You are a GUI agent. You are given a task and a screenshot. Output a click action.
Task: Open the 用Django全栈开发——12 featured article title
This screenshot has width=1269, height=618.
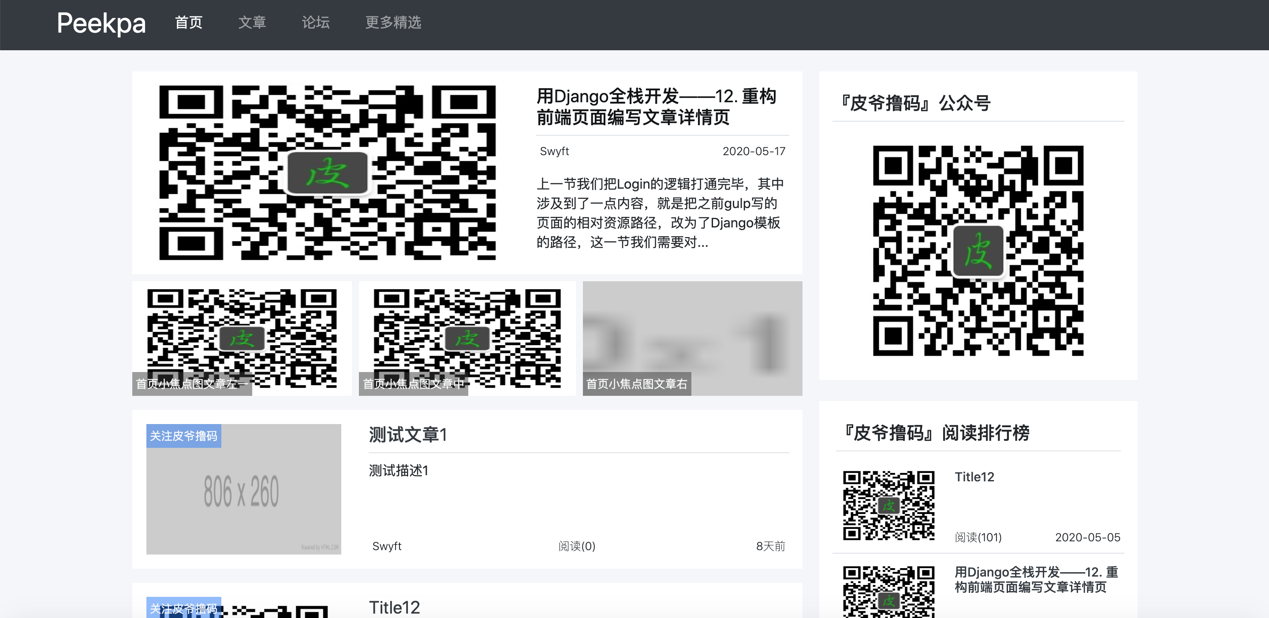[657, 106]
